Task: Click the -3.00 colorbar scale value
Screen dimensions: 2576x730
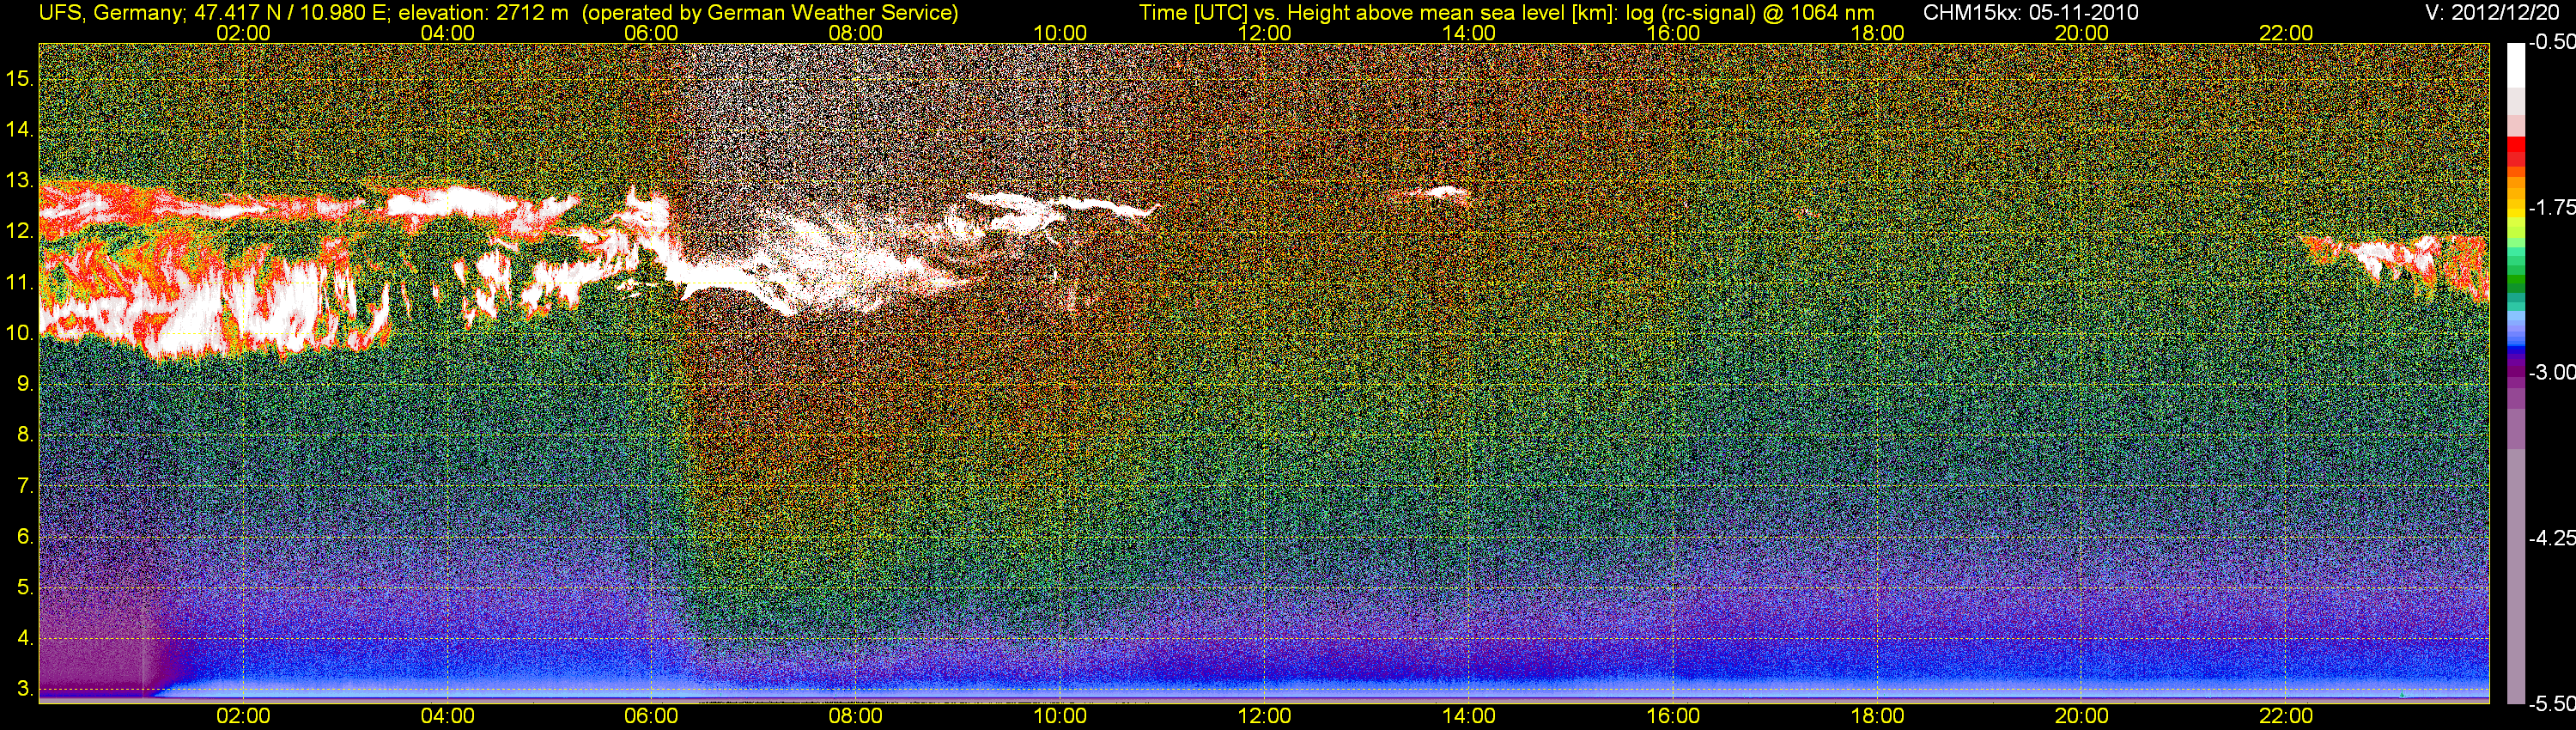Action: click(x=2551, y=372)
